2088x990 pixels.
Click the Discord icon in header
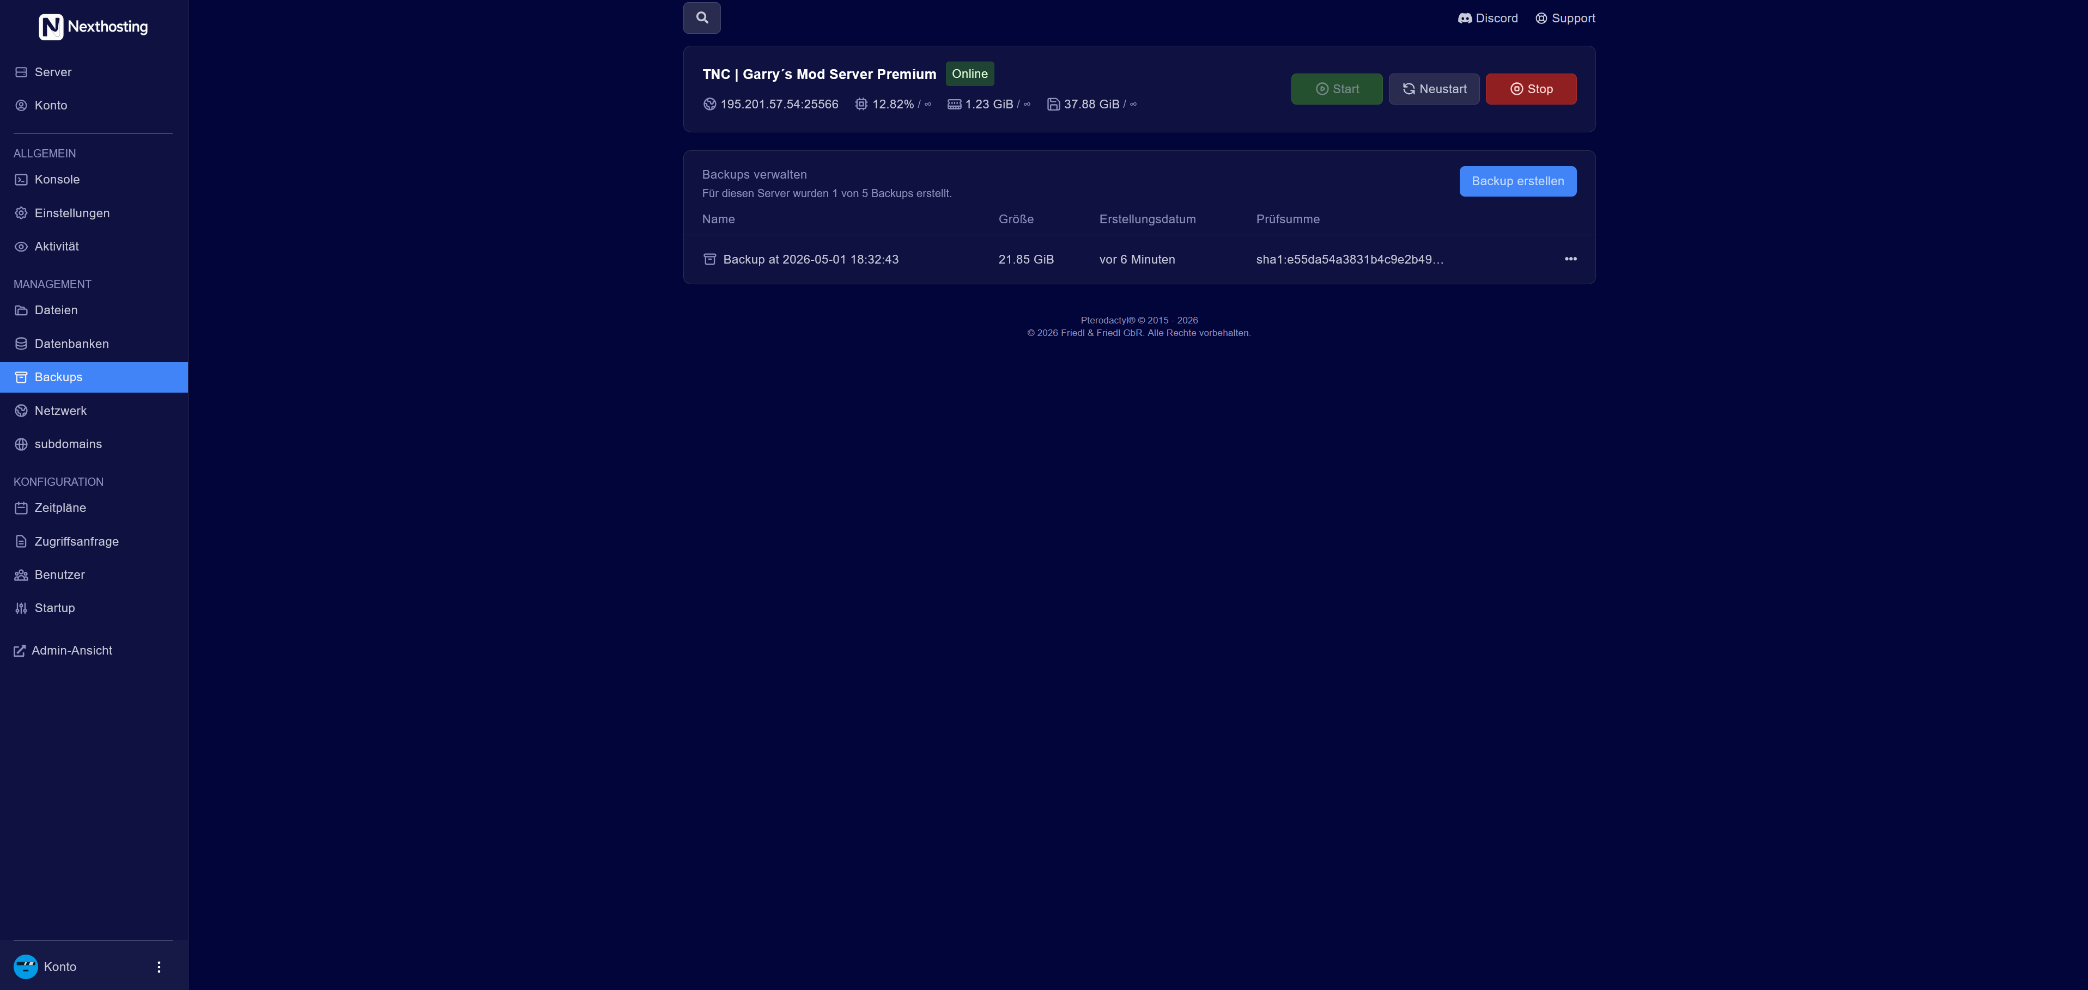1465,19
